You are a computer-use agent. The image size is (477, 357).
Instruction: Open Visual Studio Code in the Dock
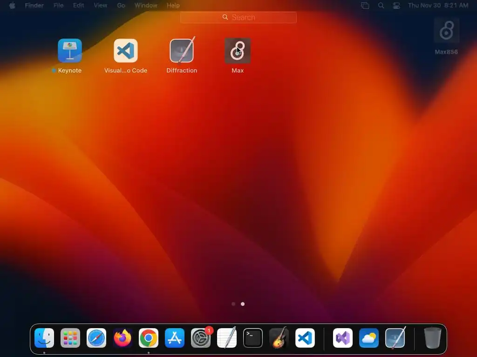click(305, 338)
